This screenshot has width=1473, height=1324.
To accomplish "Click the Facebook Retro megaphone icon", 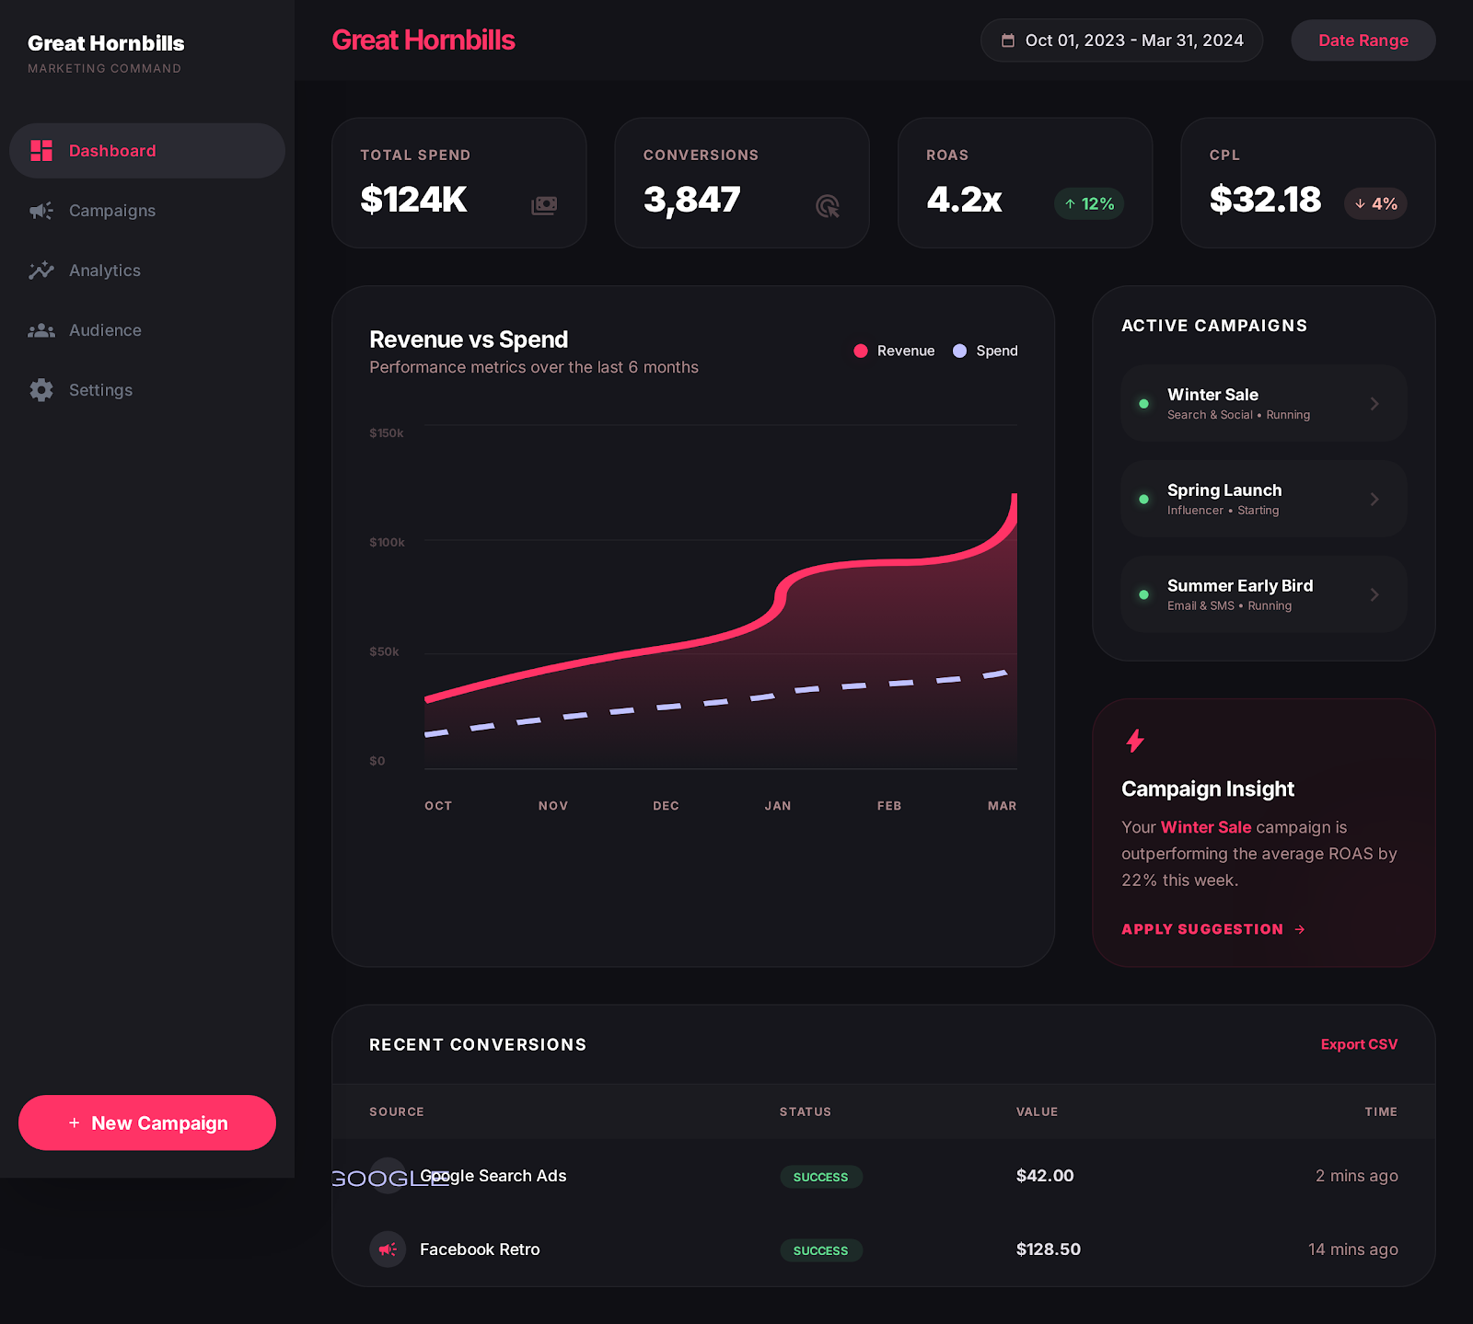I will [388, 1249].
